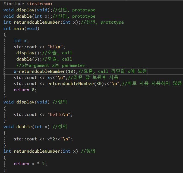Click the '//리턴 값 보관후 사용' comment
This screenshot has width=183, height=173.
click(93, 77)
